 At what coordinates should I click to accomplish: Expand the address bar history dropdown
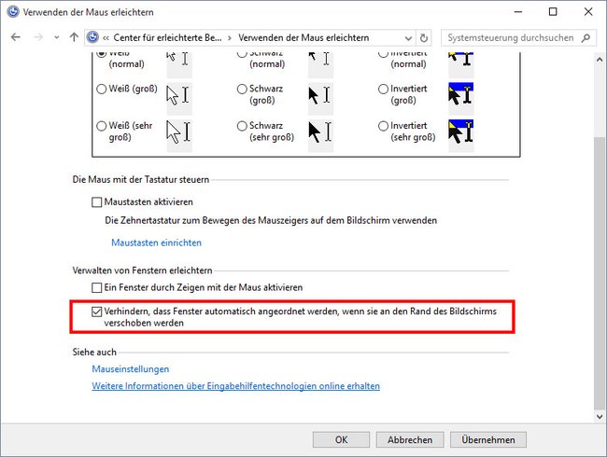[x=408, y=38]
